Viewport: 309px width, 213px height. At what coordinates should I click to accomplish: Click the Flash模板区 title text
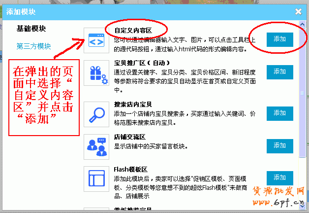(130, 170)
